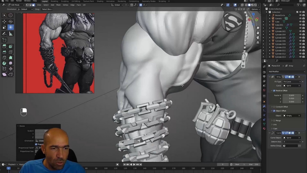Viewport: 307px width, 173px height.
Task: Remove the Array modifier with X button
Action: [x=299, y=77]
